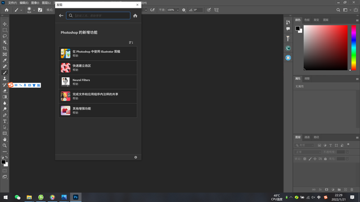The height and width of the screenshot is (202, 360).
Task: Toggle Quick Mask mode
Action: pos(4,171)
